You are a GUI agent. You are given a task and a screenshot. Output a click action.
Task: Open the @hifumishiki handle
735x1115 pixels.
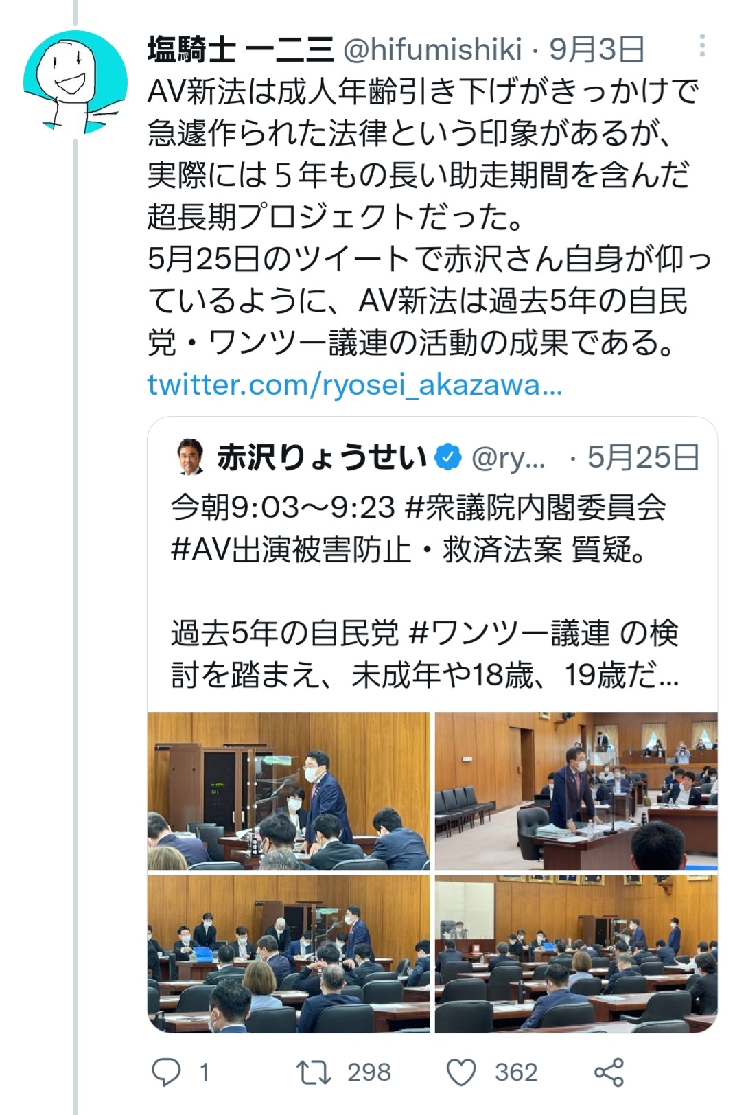[432, 49]
